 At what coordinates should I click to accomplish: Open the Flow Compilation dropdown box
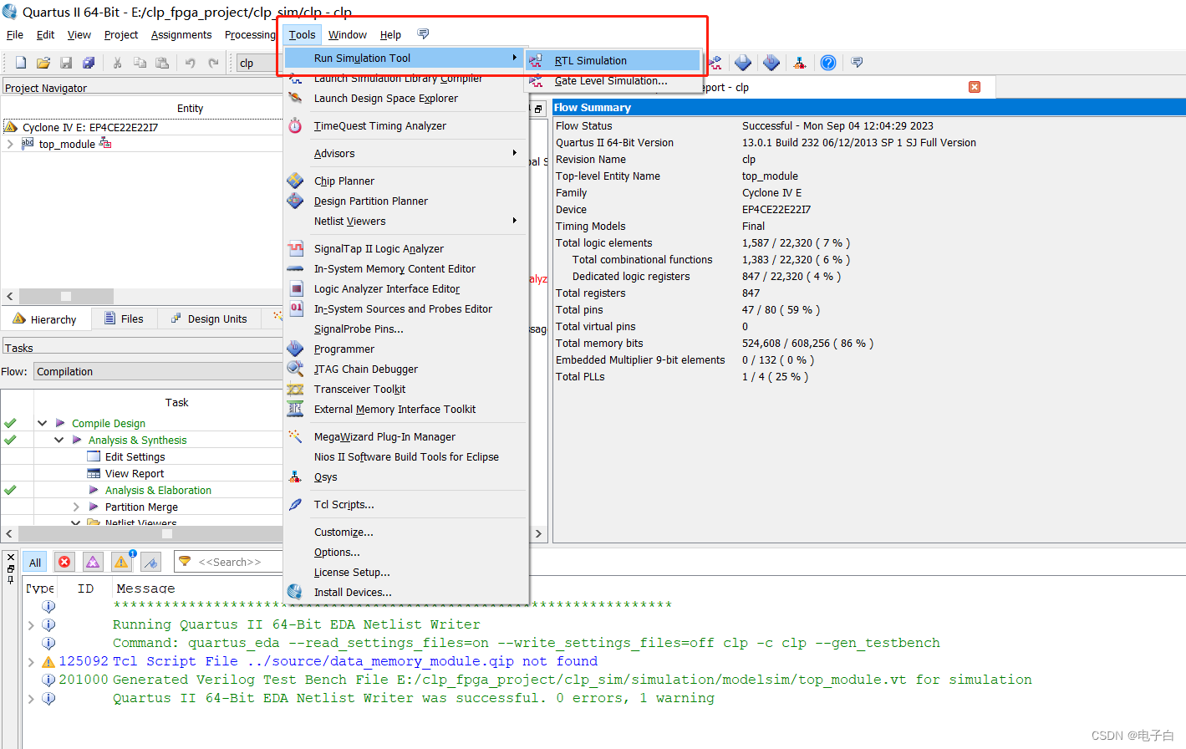[159, 371]
